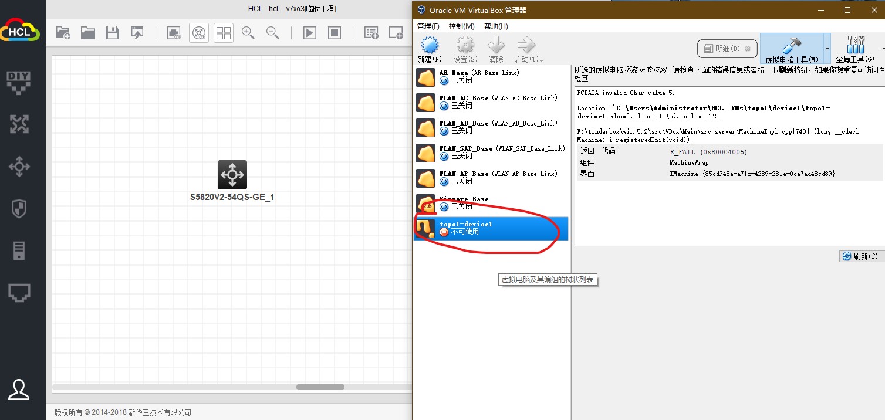Click the add rectangle icon in HCL toolbar
Viewport: 885px width, 420px height.
(396, 33)
